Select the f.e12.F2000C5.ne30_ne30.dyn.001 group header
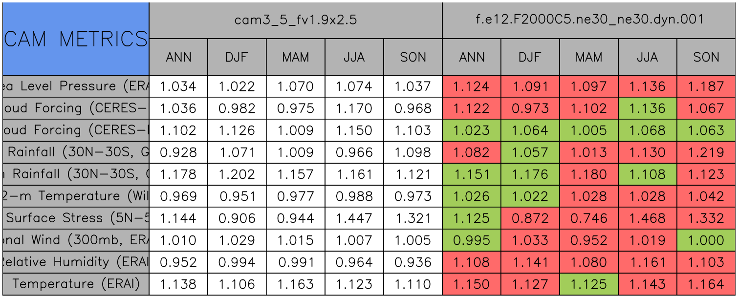738x298 pixels. click(x=589, y=20)
